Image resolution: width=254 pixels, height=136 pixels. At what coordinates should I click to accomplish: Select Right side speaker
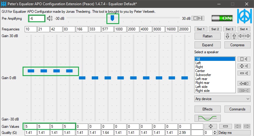[x=215, y=91]
